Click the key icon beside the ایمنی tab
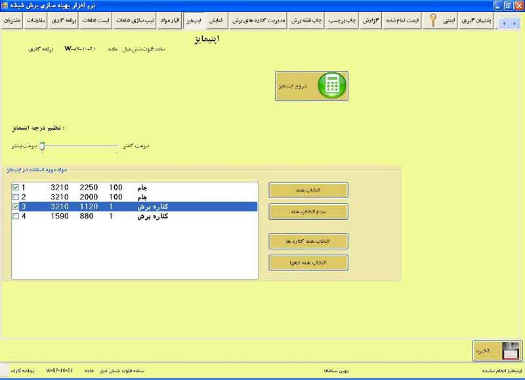 [x=433, y=21]
